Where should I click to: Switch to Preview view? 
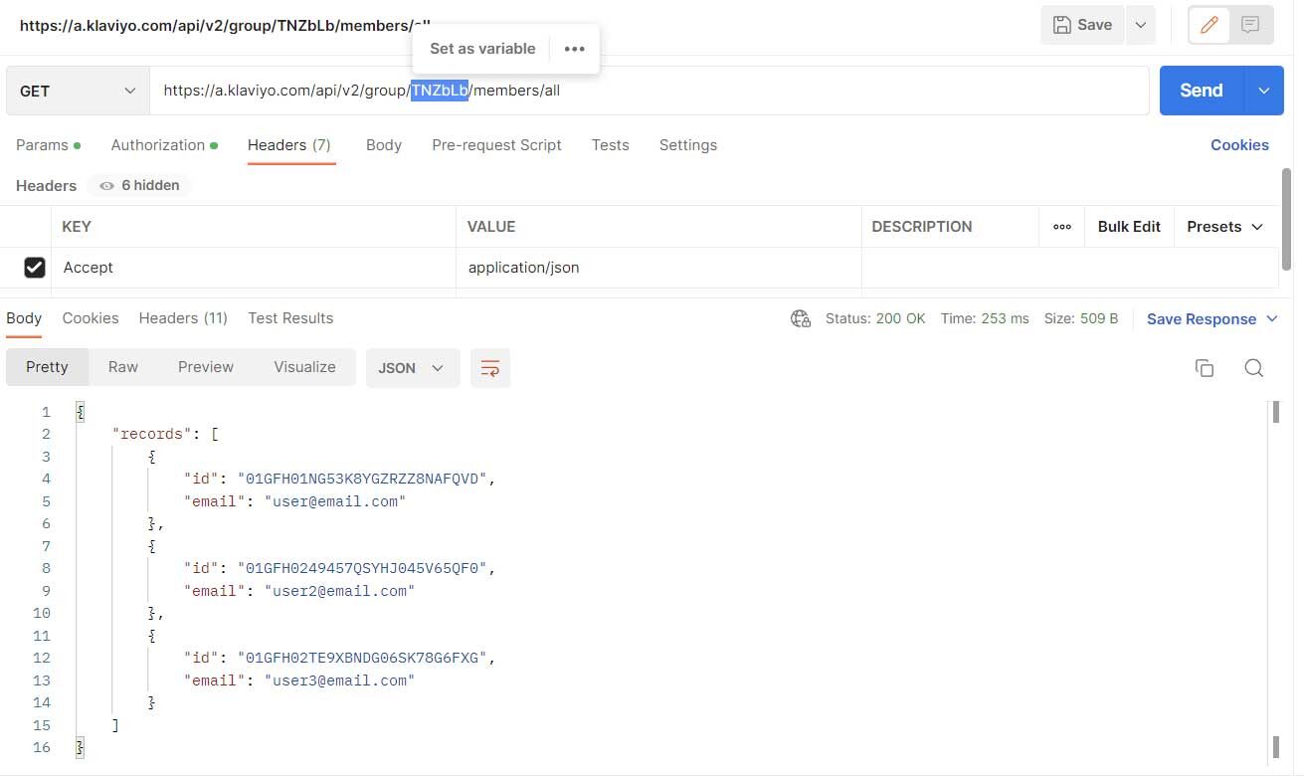tap(206, 367)
